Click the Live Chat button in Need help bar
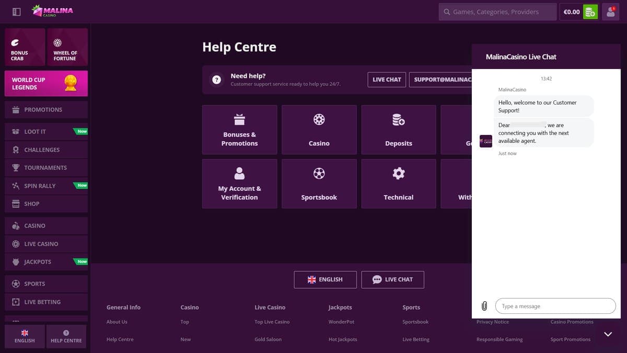The width and height of the screenshot is (627, 353). coord(387,79)
